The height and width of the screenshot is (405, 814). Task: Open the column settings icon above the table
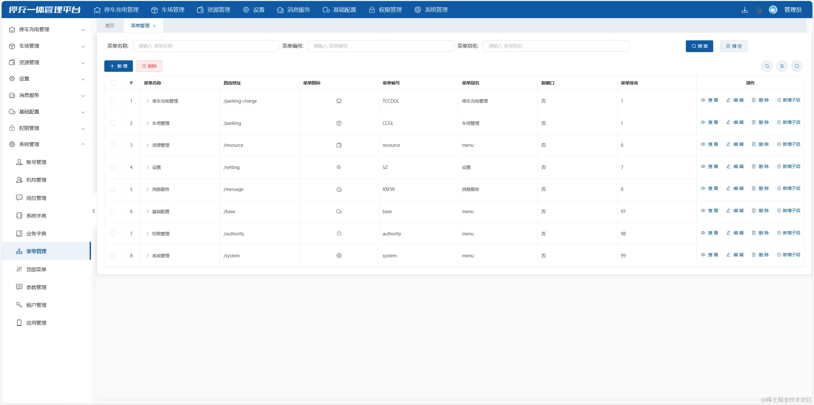[782, 66]
